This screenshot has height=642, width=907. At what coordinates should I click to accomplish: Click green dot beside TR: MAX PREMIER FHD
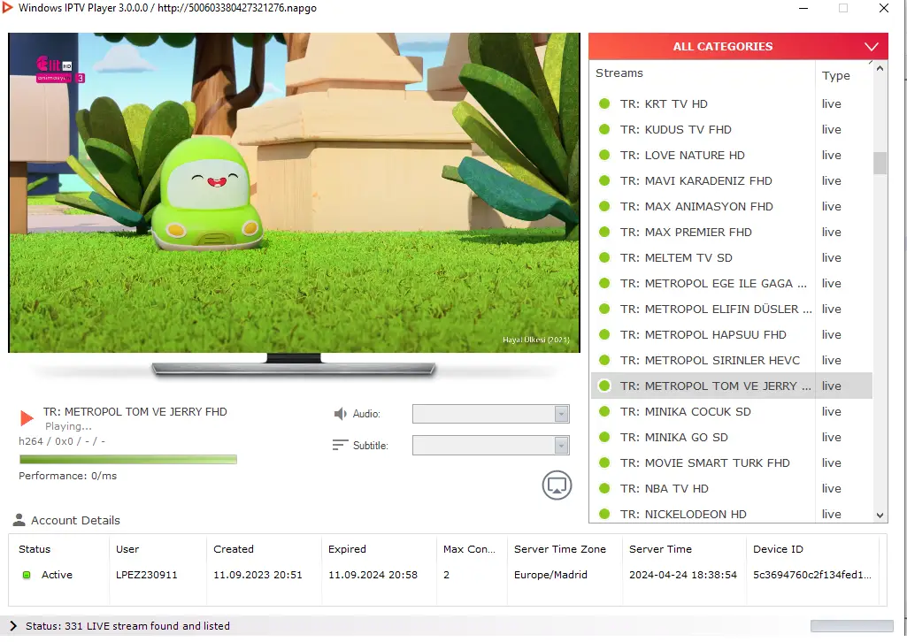[604, 232]
